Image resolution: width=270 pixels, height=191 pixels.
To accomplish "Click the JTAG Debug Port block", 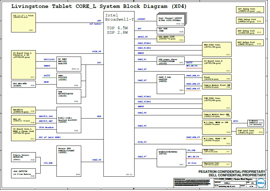I will [250, 20].
